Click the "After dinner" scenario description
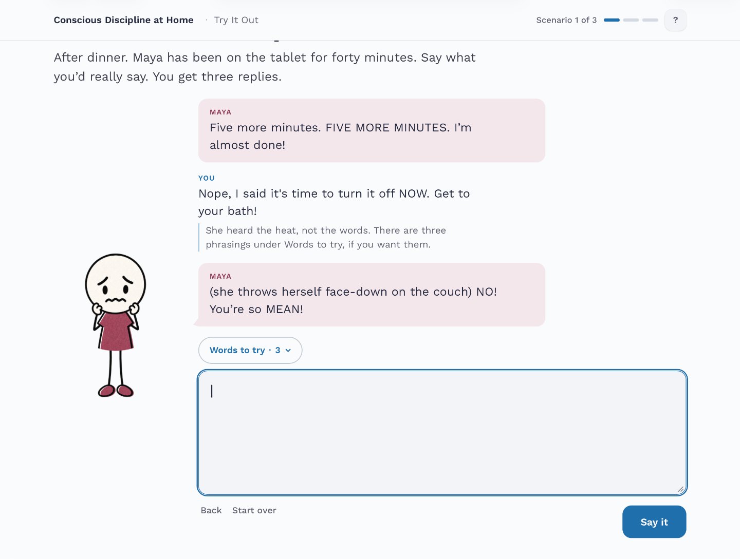Screen dimensions: 740x559 pos(265,67)
